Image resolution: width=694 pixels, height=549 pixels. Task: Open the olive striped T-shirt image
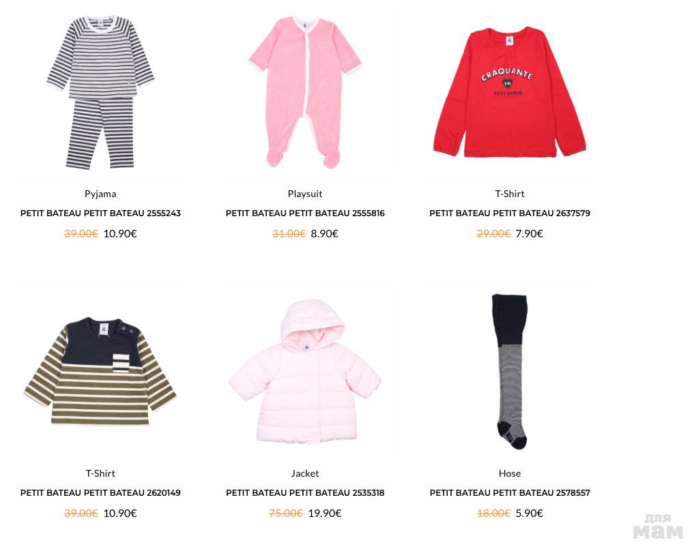point(100,372)
